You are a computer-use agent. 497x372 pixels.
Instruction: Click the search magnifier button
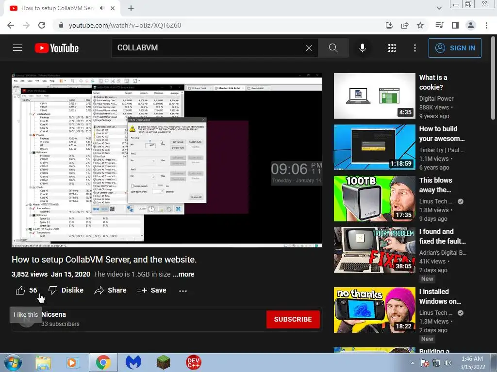pyautogui.click(x=333, y=48)
